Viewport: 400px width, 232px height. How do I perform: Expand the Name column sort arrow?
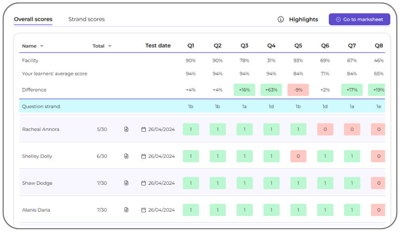click(x=42, y=46)
